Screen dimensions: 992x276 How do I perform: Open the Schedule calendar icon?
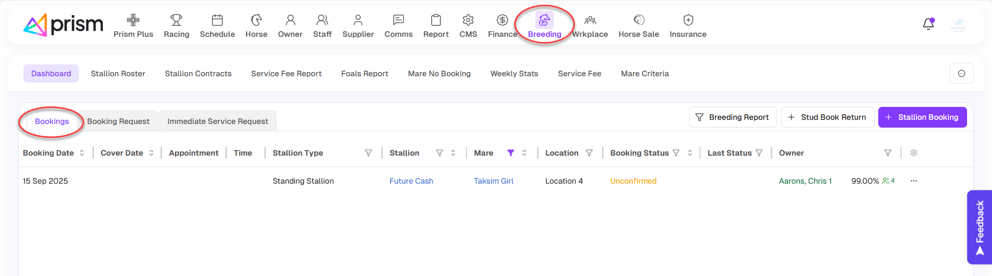217,20
